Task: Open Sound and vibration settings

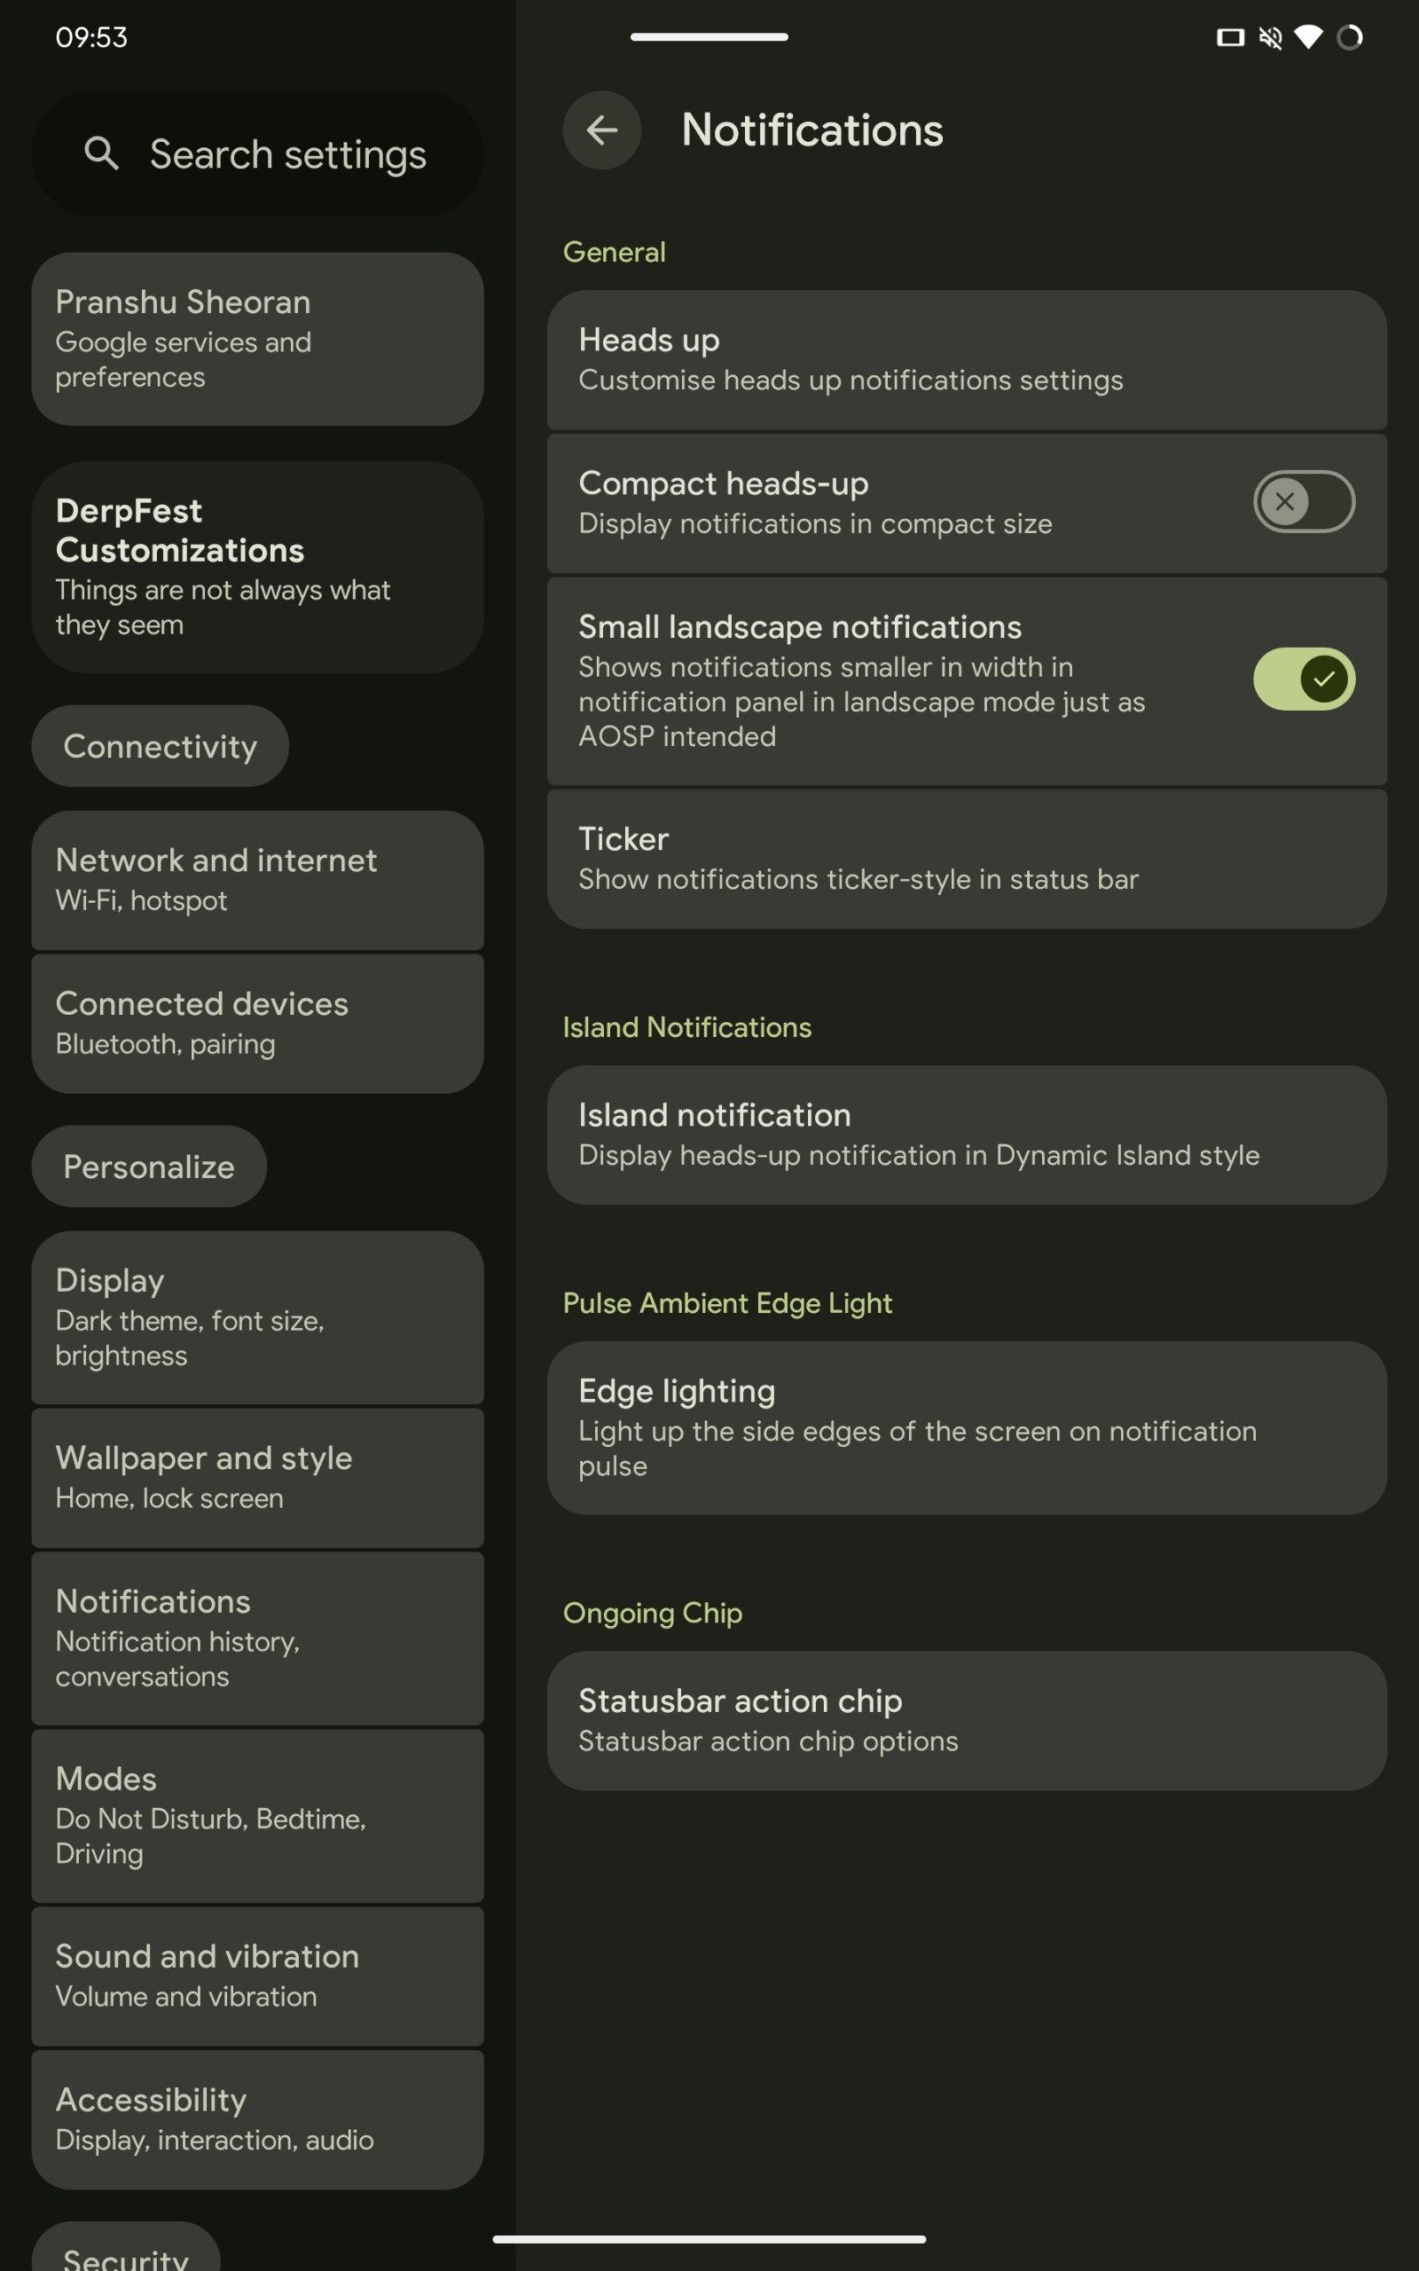Action: point(257,1976)
